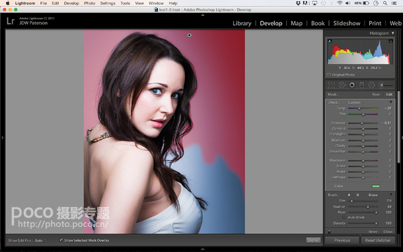
Task: Uncheck Show Selected Mask Overlay
Action: [x=61, y=240]
